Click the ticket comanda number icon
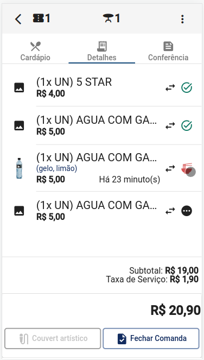204x360 pixels. pos(42,18)
